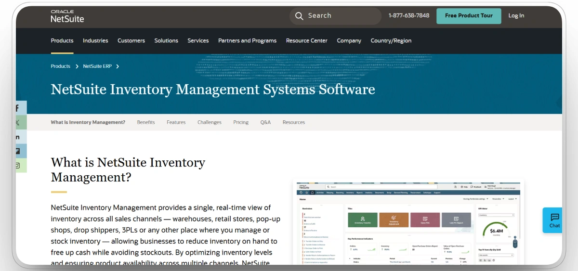The height and width of the screenshot is (271, 578).
Task: Open the Products menu
Action: coord(62,41)
